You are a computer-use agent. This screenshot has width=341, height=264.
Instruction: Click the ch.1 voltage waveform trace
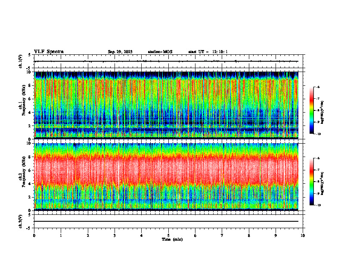[x=166, y=61]
